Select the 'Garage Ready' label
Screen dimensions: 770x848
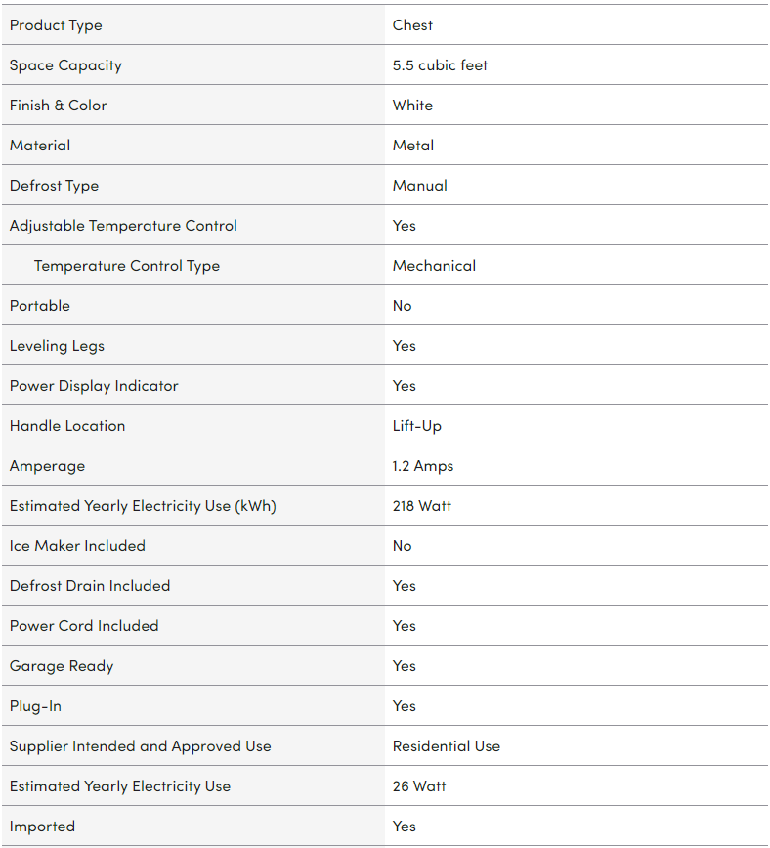(62, 666)
